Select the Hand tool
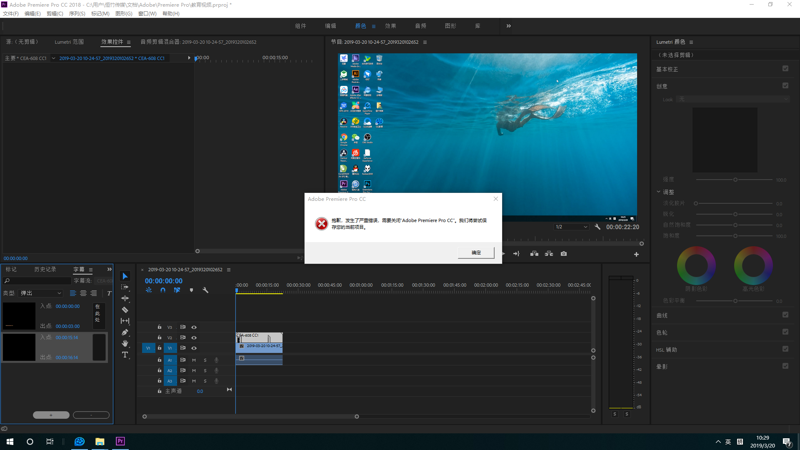The width and height of the screenshot is (800, 450). pos(125,343)
